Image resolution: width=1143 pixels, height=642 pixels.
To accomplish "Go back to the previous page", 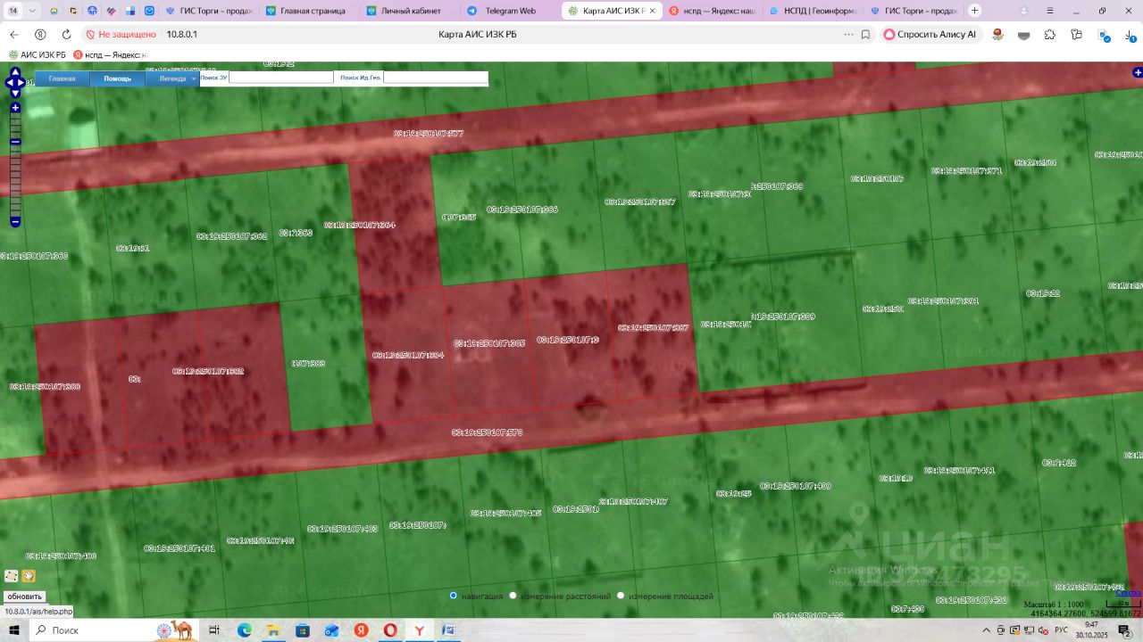I will 13,34.
